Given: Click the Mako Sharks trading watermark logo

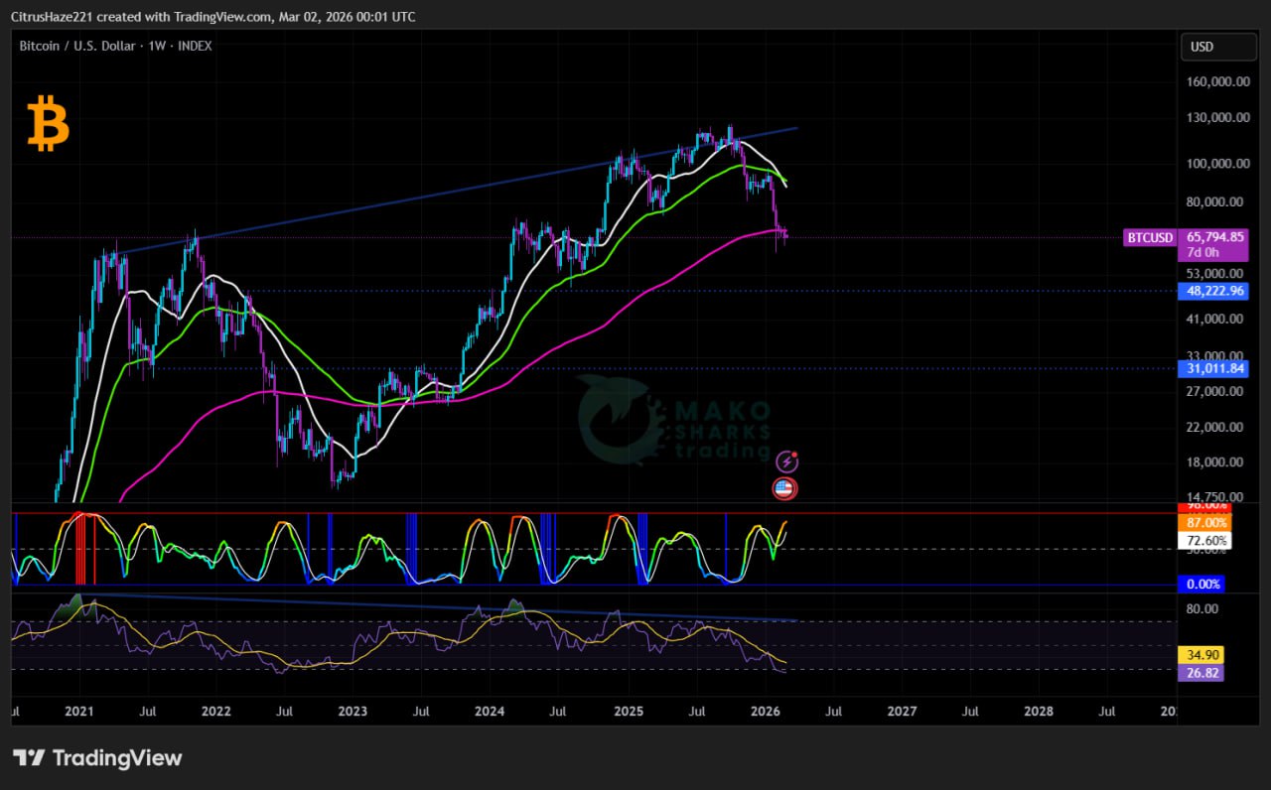Looking at the screenshot, I should [673, 421].
